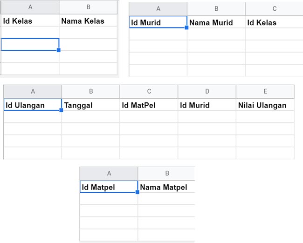
Task: Select the 'Id Kelas' cell in column C
Action: tap(273, 22)
